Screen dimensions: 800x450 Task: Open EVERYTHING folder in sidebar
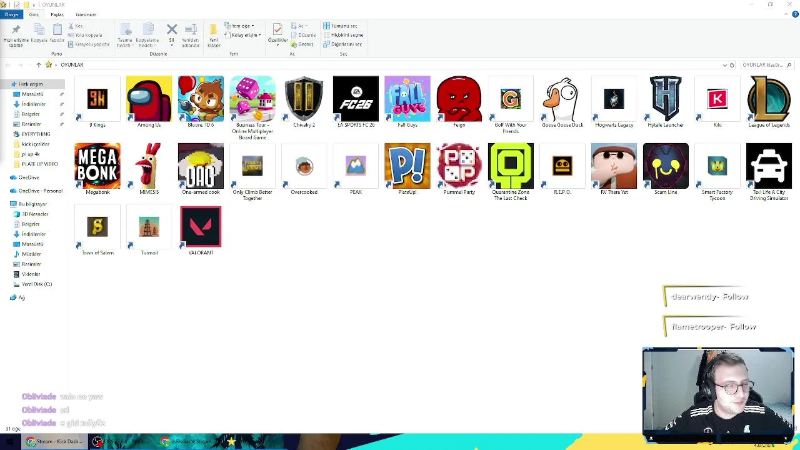pos(36,134)
